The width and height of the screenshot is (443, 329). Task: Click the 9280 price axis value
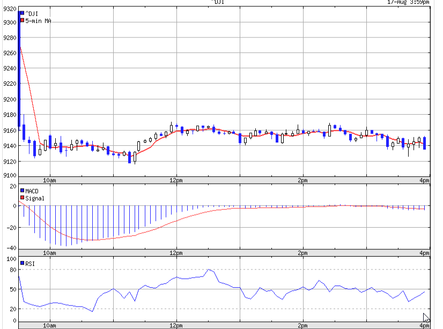pyautogui.click(x=10, y=38)
